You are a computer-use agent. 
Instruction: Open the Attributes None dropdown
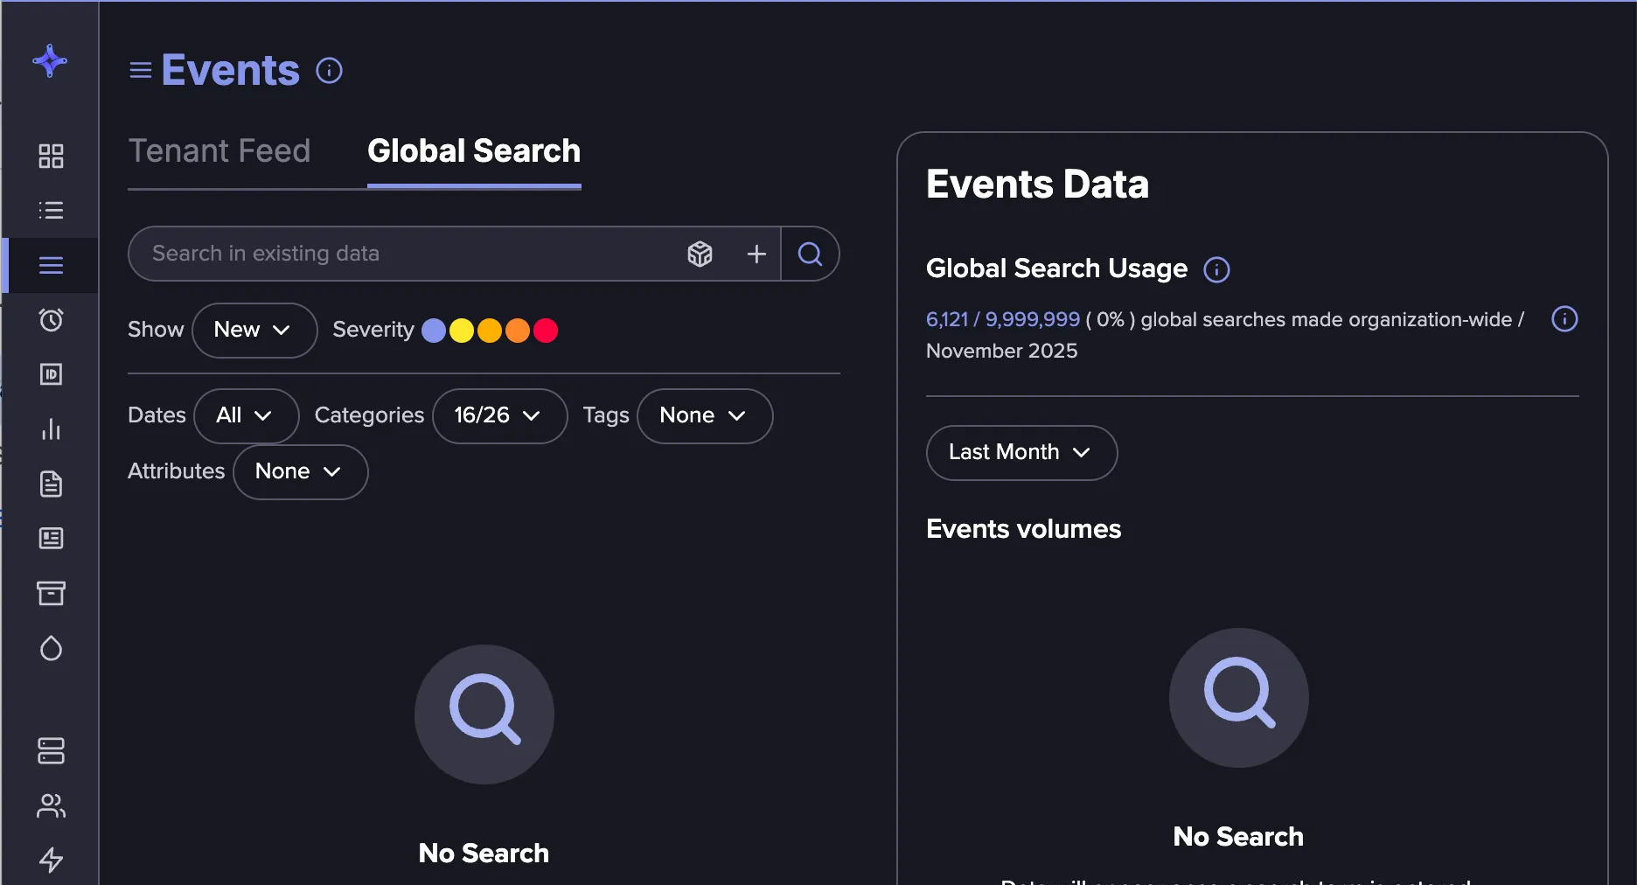tap(300, 471)
